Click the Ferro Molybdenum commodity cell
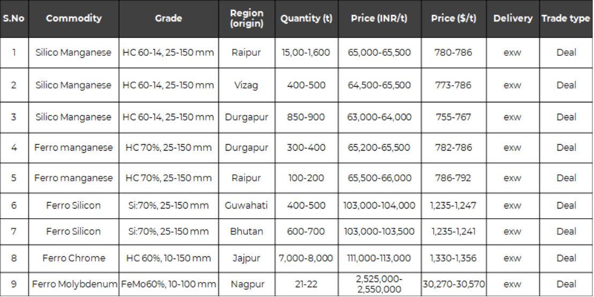Screen dimensions: 594x297 click(x=74, y=284)
